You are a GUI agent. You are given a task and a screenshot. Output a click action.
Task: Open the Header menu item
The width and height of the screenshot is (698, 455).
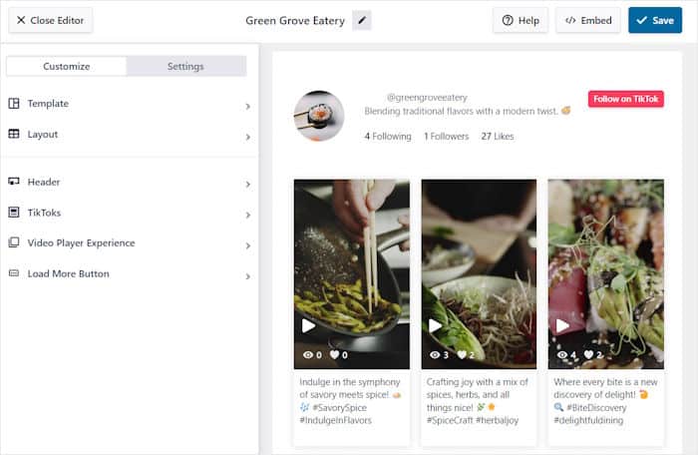point(129,182)
